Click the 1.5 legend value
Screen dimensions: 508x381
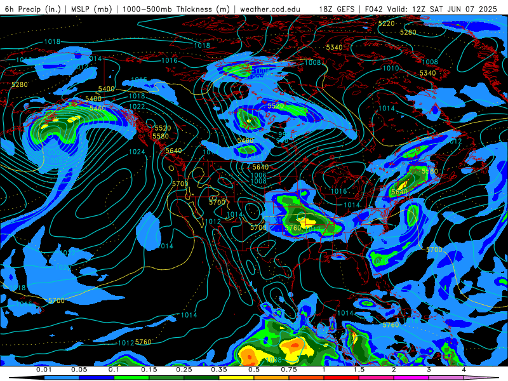click(x=359, y=370)
